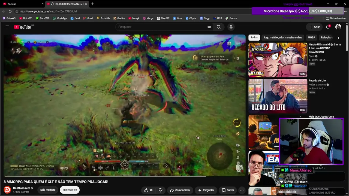This screenshot has height=196, width=349.
Task: Click Seja membro button
Action: tap(48, 190)
